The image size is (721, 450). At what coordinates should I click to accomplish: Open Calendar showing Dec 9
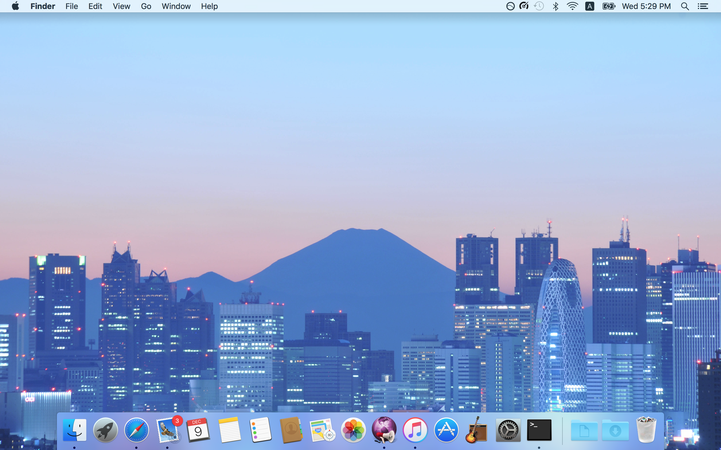point(198,430)
